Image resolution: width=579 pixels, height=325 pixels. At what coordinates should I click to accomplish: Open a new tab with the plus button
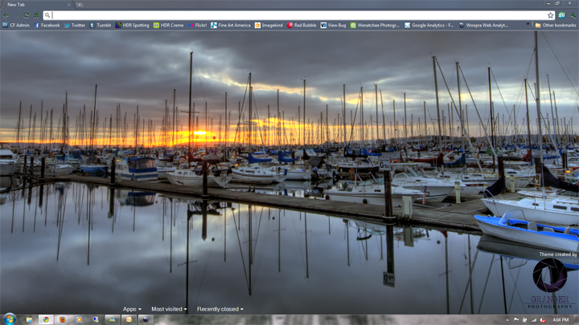pos(80,5)
